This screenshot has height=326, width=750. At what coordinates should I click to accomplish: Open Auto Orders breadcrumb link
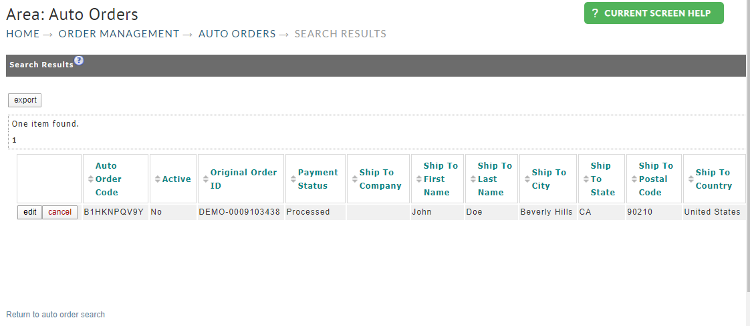237,34
